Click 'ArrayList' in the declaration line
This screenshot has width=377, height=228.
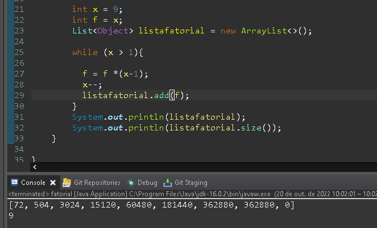coord(264,31)
